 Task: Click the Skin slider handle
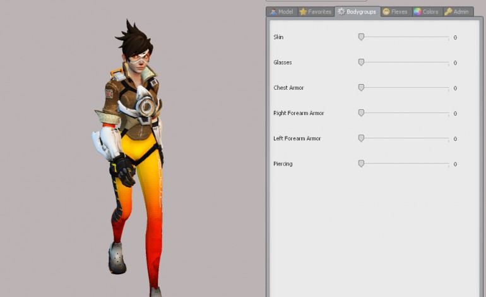(361, 37)
